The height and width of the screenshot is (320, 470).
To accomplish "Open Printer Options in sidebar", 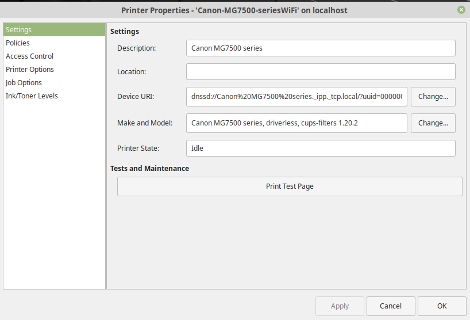I will pos(30,70).
